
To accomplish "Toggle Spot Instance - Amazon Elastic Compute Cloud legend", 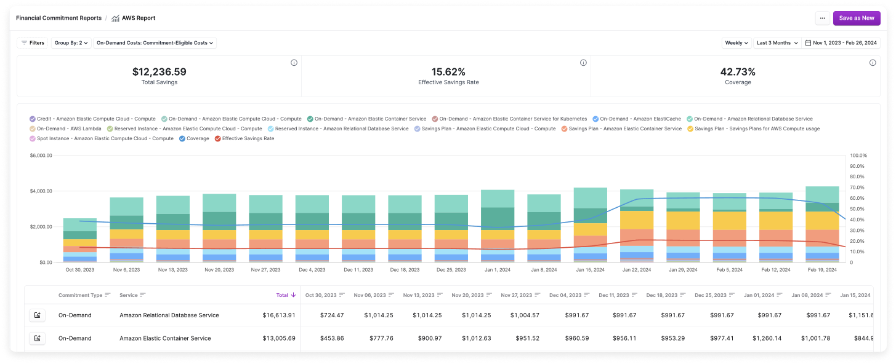I will click(102, 139).
